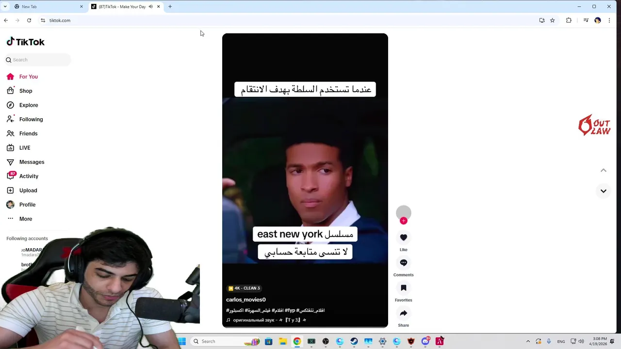Follow creator with red plus button
Screen dimensions: 621x349
tap(403, 221)
